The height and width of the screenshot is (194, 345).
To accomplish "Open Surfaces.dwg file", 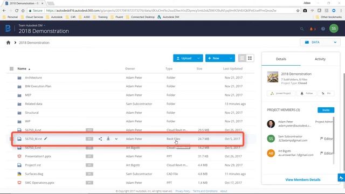I will [x=34, y=174].
